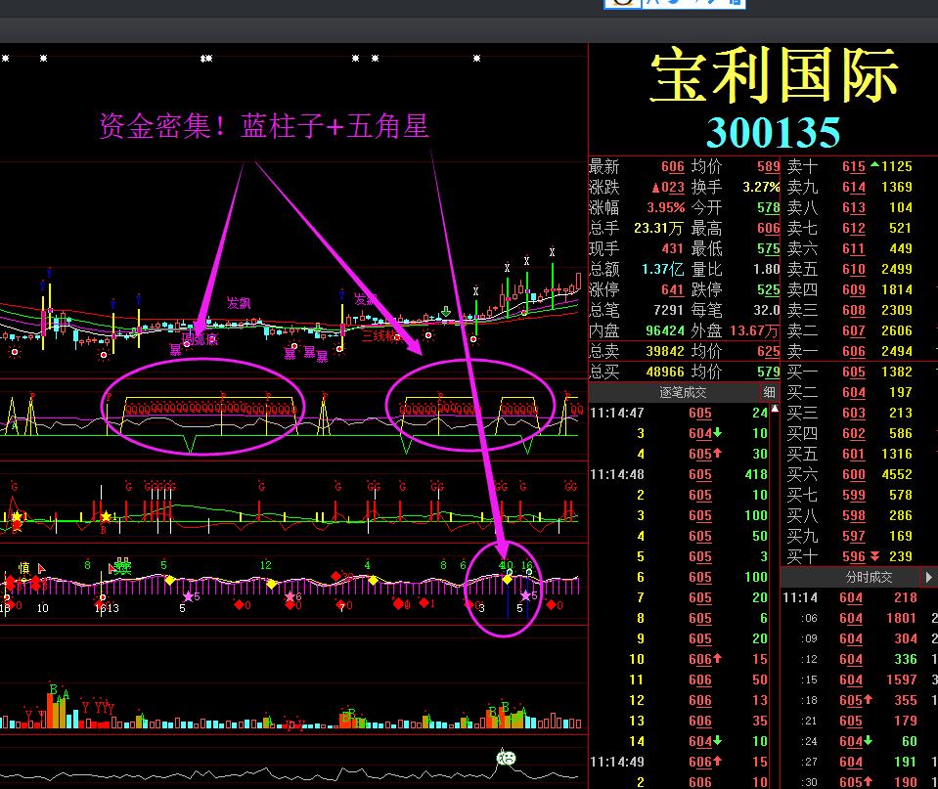The image size is (938, 789).
Task: Click the 跌停 value 525
Action: click(x=768, y=290)
